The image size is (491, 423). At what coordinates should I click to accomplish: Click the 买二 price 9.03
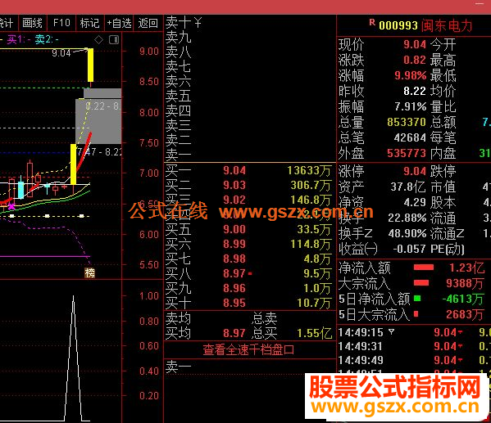point(234,185)
